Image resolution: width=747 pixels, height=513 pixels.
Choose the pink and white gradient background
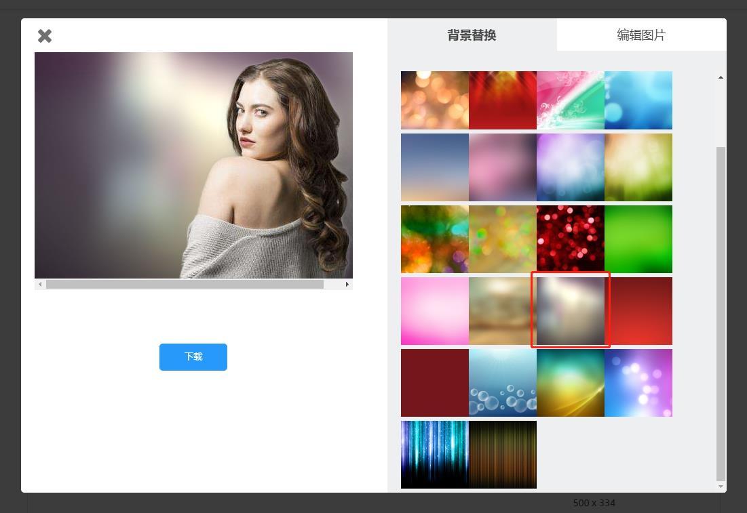(x=435, y=311)
